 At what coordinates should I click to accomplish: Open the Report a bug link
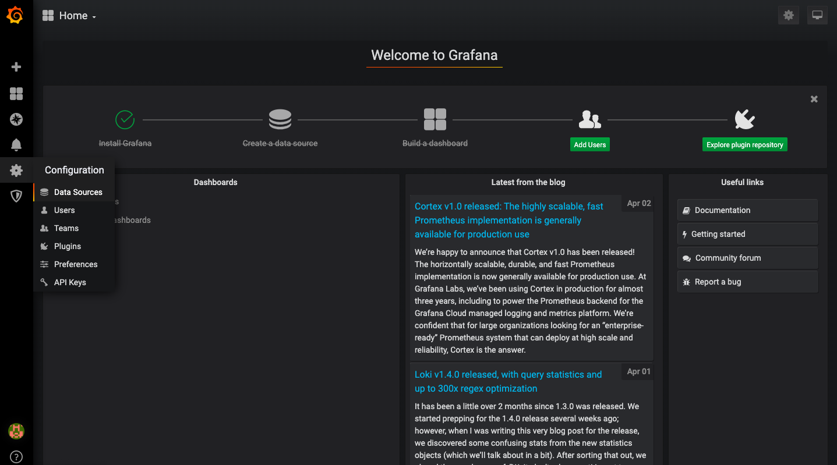tap(748, 282)
